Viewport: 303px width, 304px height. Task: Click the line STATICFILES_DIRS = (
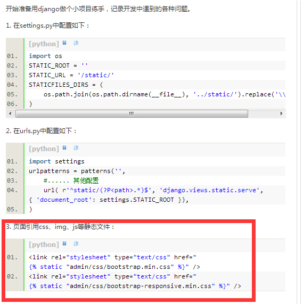[x=65, y=85]
